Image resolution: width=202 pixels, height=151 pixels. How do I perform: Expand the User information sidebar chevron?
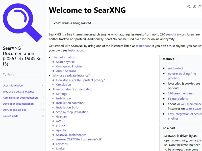(42, 86)
